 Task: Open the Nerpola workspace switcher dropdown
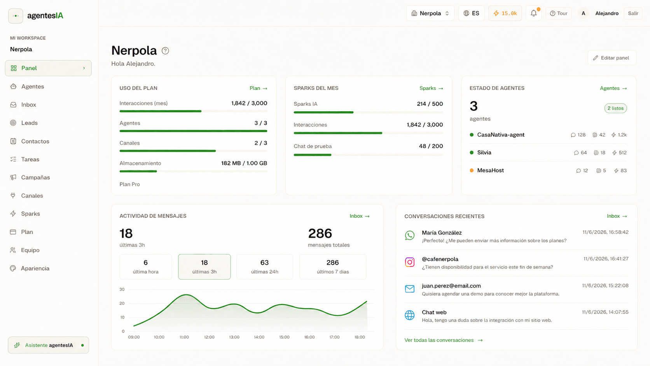click(x=430, y=13)
